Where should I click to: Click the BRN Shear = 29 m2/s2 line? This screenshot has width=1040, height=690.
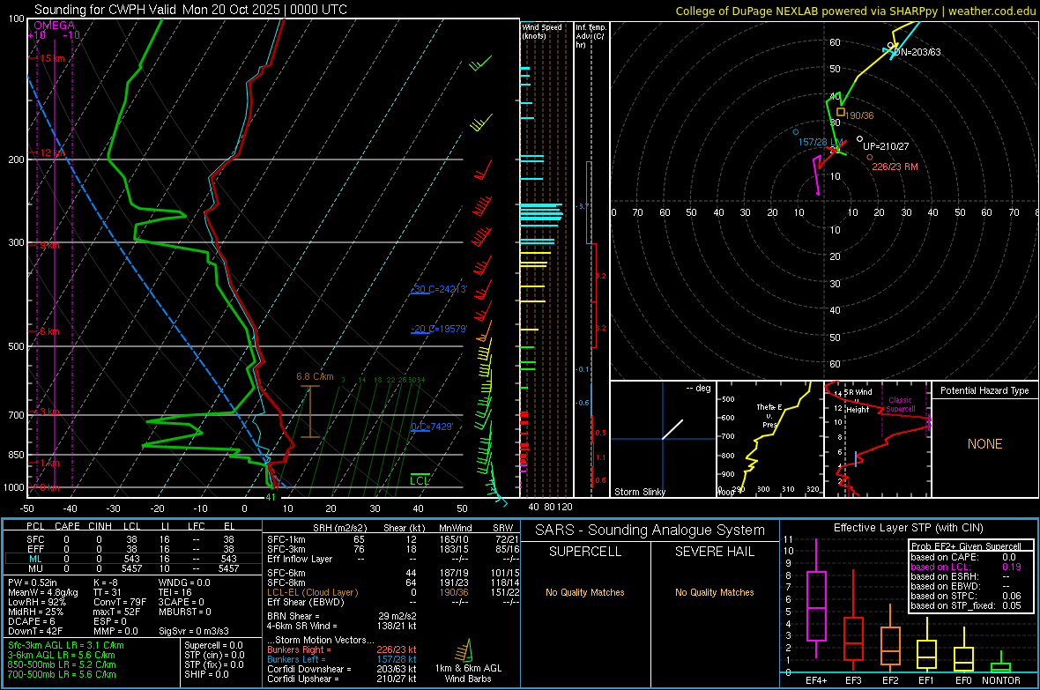342,616
